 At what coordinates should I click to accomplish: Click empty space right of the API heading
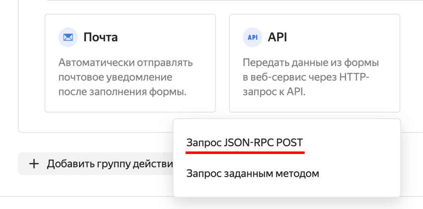tap(344, 38)
